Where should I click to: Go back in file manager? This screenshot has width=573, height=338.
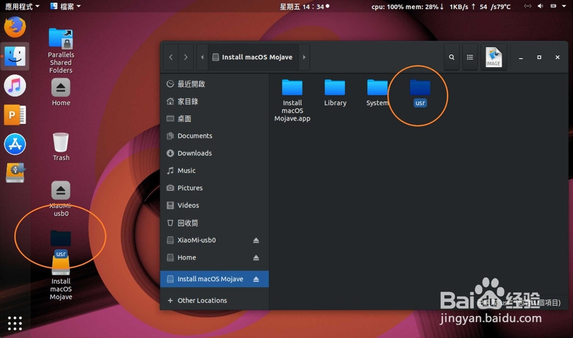pos(171,57)
